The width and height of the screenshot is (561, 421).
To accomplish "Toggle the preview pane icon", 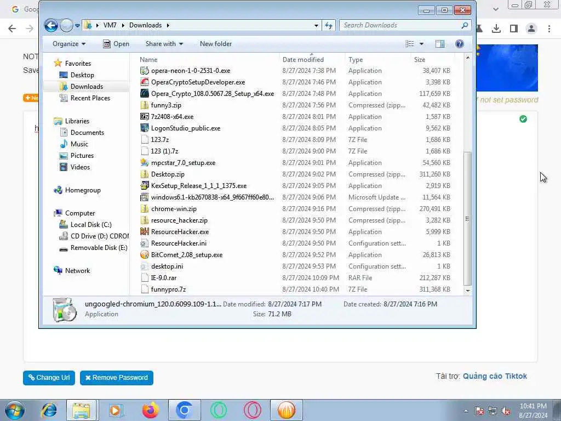I will (x=440, y=44).
